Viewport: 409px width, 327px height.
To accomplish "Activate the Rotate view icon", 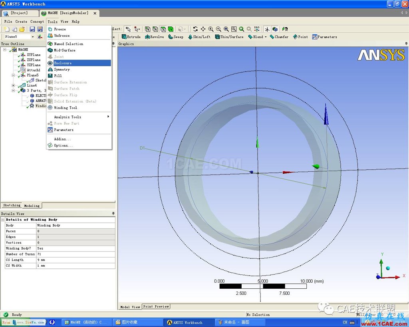I will click(195, 29).
